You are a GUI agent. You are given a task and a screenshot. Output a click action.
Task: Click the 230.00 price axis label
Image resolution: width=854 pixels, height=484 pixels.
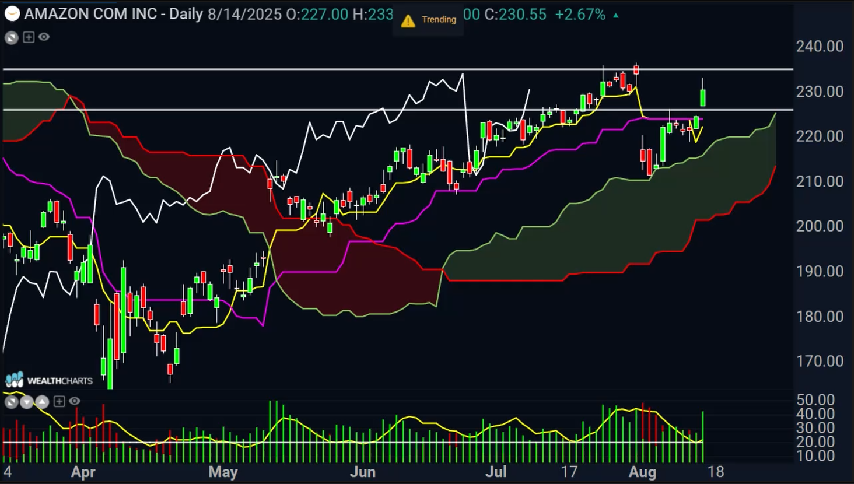point(820,91)
